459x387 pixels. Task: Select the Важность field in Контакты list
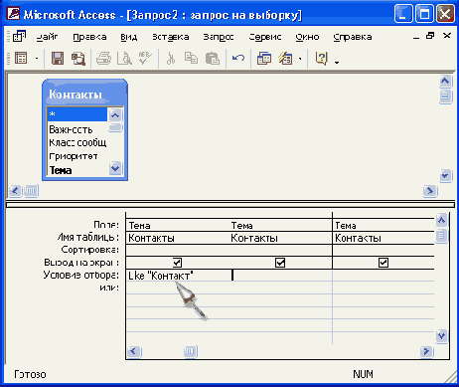pyautogui.click(x=71, y=129)
